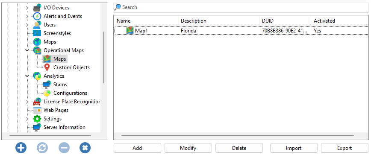The width and height of the screenshot is (371, 155).
Task: Click the tree panel vertical scrollbar
Action: tap(104, 57)
